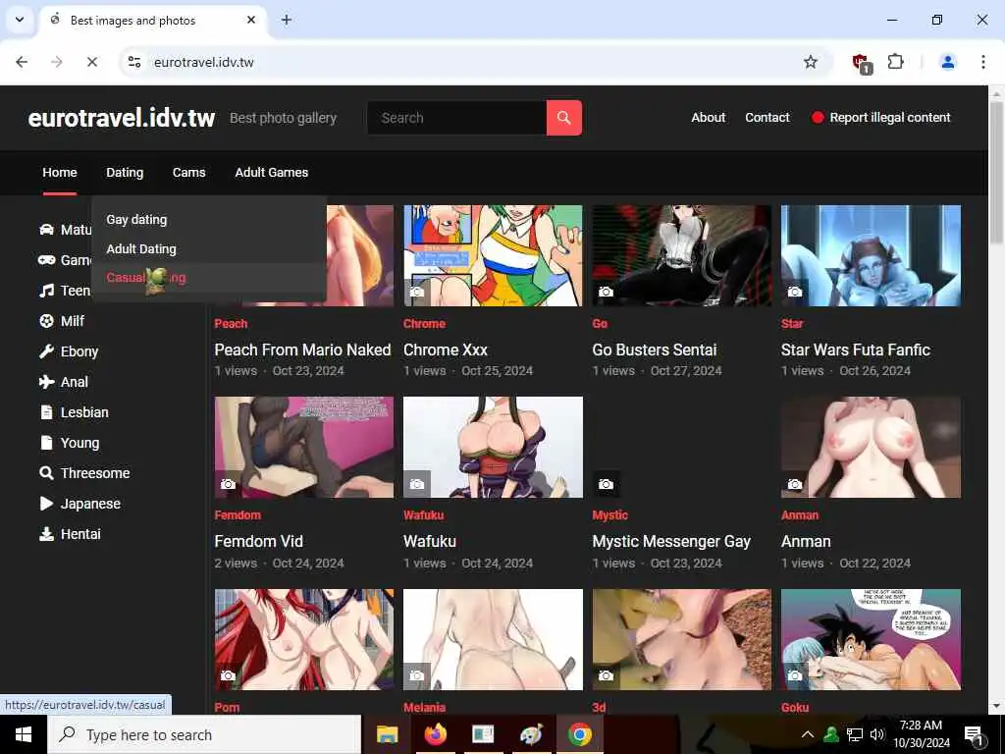This screenshot has width=1005, height=754.
Task: Click the soccer ball icon beside Milf
Action: coord(46,321)
